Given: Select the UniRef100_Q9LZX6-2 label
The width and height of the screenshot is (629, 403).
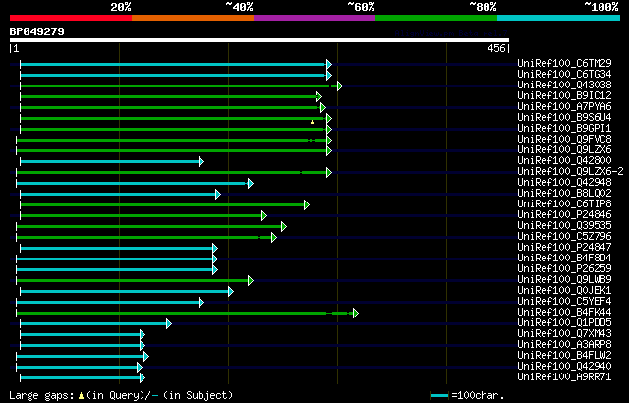Looking at the screenshot, I should tap(570, 171).
